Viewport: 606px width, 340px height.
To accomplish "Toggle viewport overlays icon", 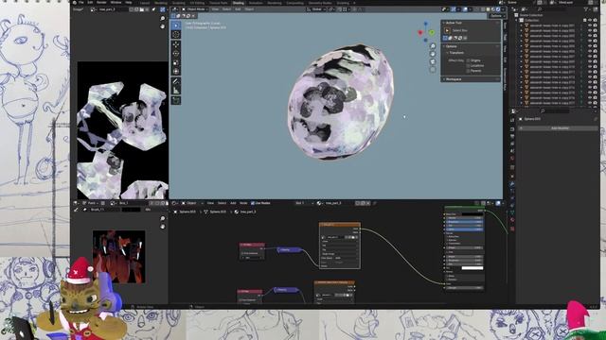I will [466, 9].
